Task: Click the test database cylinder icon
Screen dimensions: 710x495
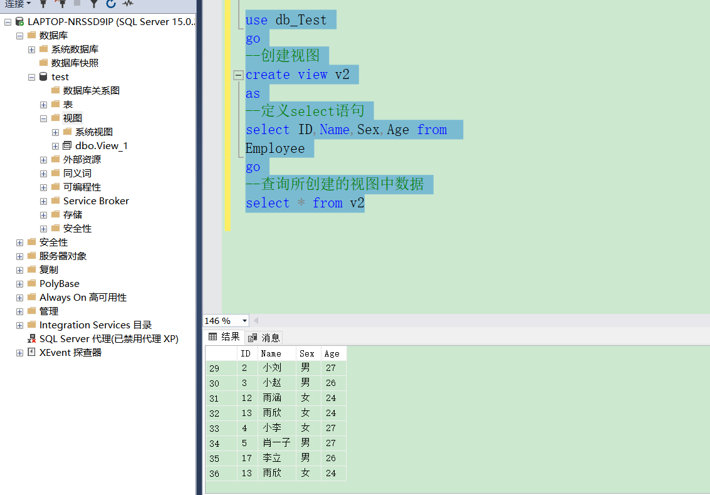Action: (43, 76)
